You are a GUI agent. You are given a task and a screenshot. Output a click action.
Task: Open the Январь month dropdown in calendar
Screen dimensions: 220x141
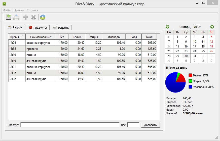pyautogui.click(x=185, y=27)
